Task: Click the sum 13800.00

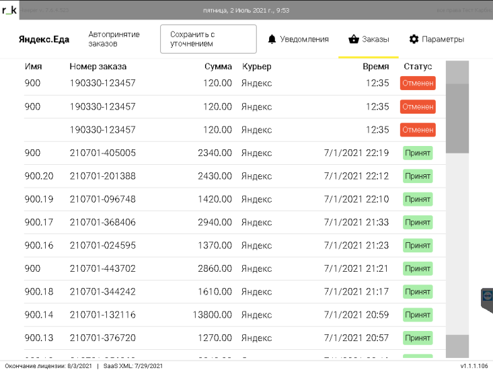Action: [x=213, y=315]
